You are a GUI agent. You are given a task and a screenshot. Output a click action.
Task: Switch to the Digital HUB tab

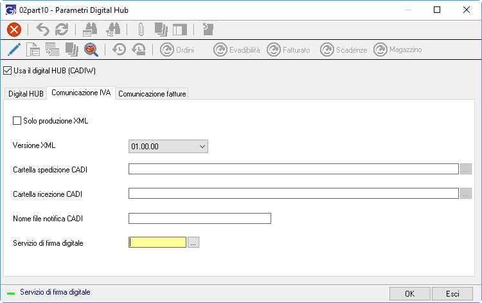[26, 94]
